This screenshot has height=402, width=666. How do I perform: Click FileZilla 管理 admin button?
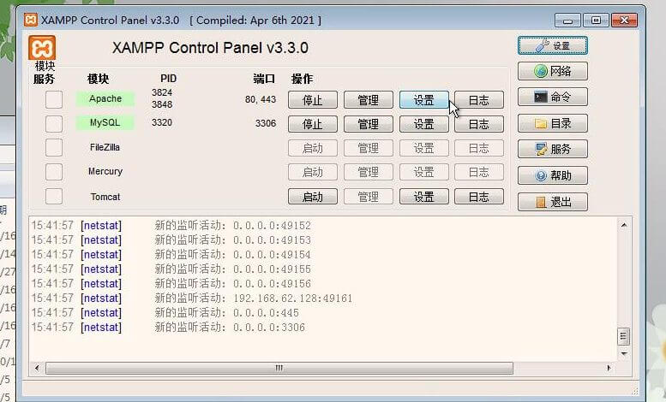369,149
